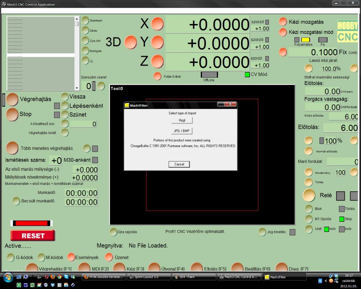Click the large Relé round button
The image size is (361, 289).
click(x=309, y=195)
